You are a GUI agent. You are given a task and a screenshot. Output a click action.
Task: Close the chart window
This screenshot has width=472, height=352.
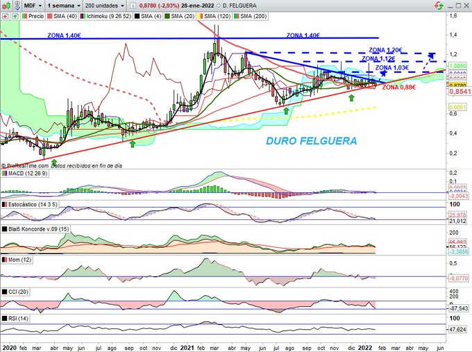point(466,6)
